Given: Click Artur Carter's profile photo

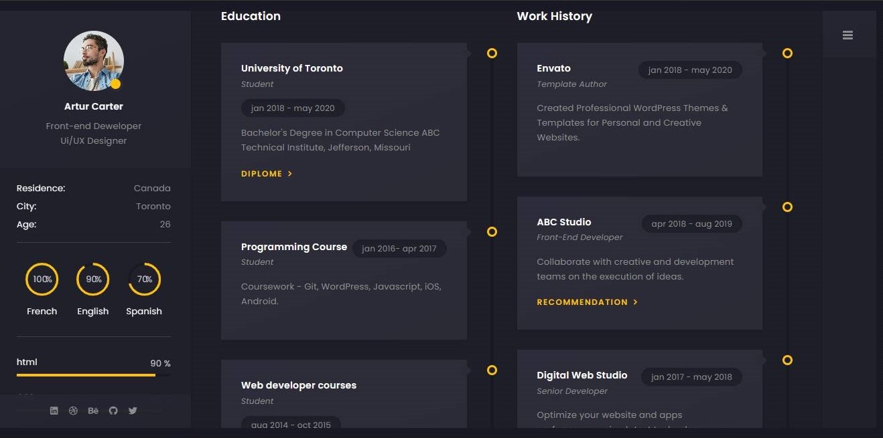Looking at the screenshot, I should pos(92,60).
